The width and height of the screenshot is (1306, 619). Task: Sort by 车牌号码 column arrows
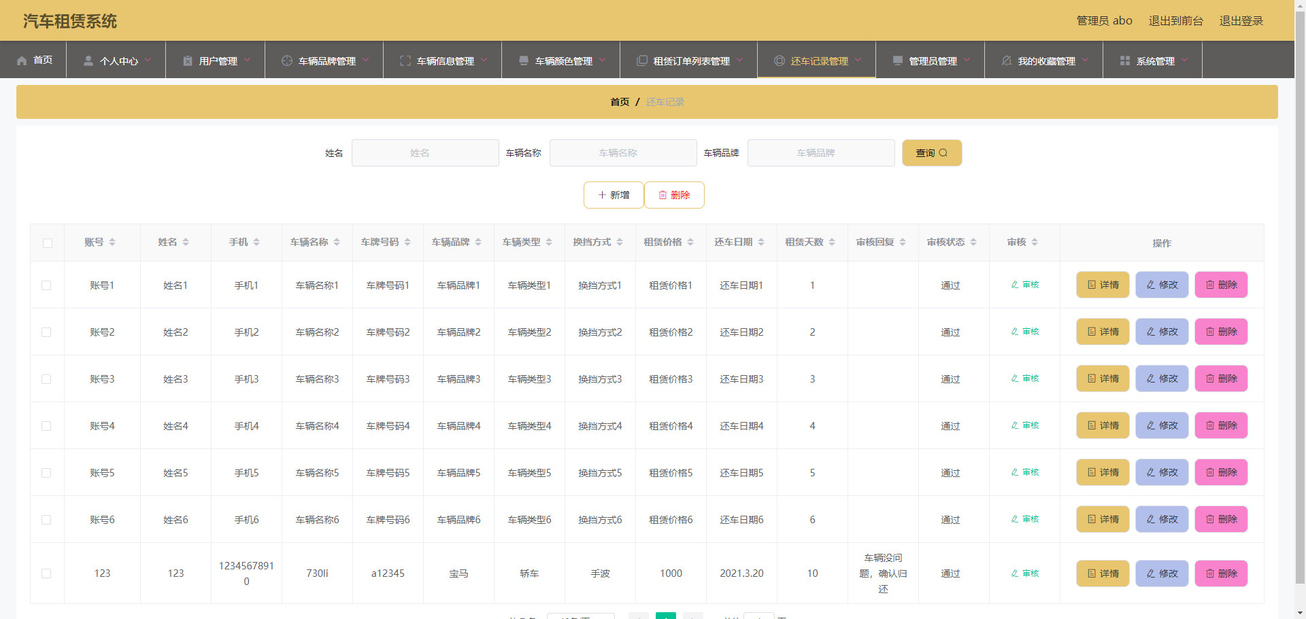407,242
